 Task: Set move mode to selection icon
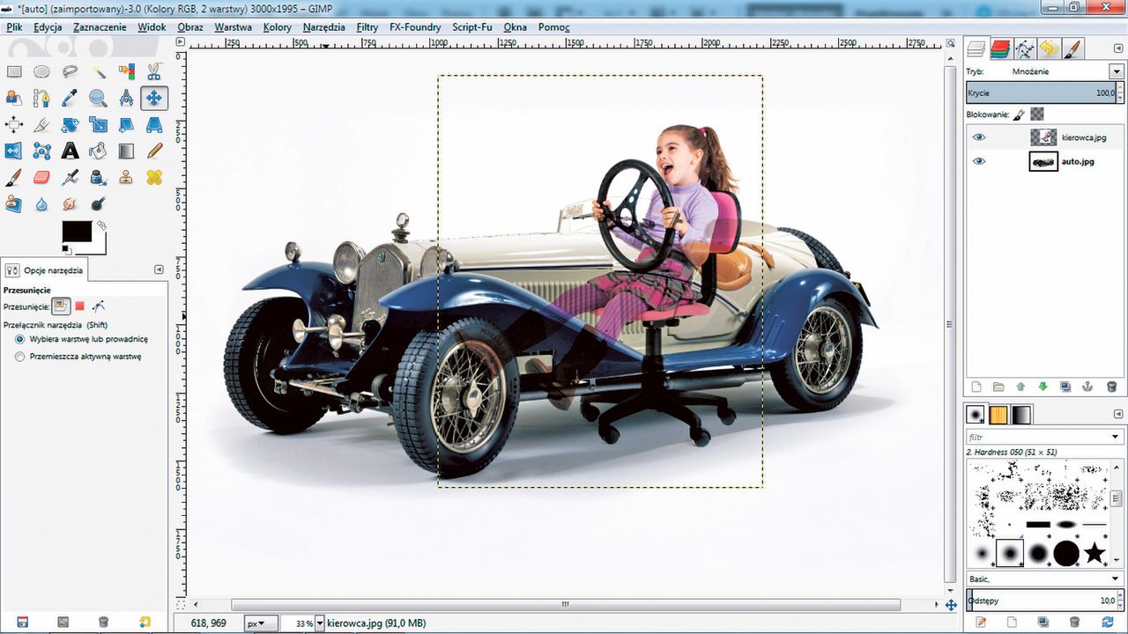[79, 306]
